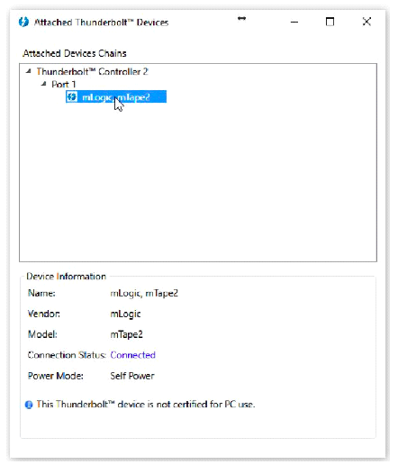The height and width of the screenshot is (465, 398).
Task: Click the Model value mTape2
Action: (126, 334)
